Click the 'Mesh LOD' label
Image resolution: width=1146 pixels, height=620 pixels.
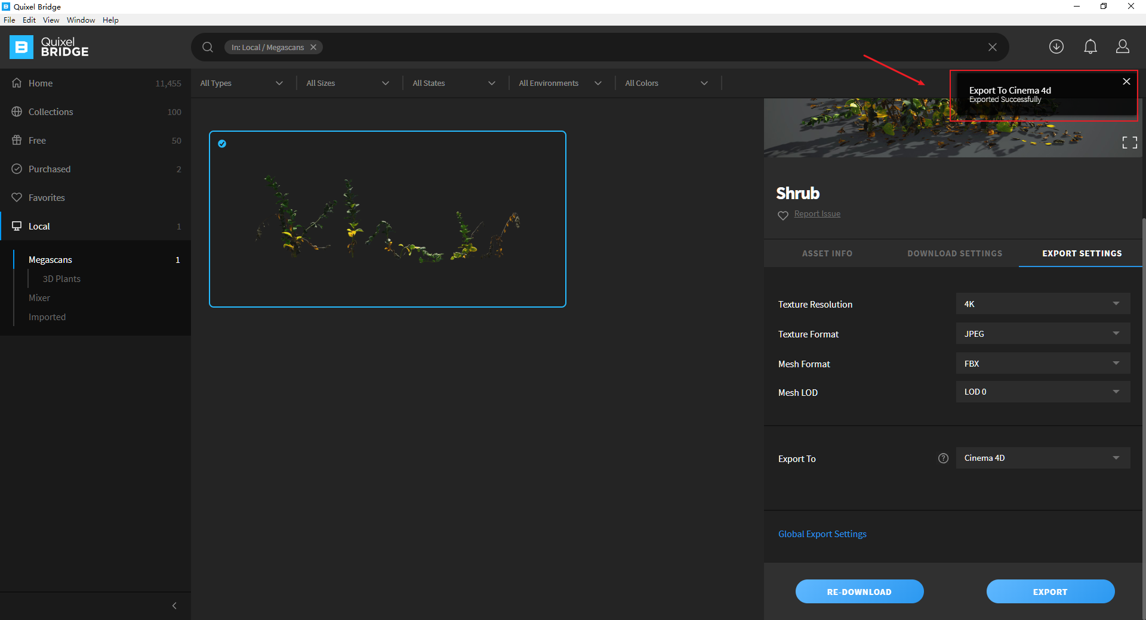pos(798,393)
